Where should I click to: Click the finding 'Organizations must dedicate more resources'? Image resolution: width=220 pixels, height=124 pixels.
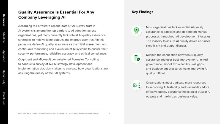point(178,90)
